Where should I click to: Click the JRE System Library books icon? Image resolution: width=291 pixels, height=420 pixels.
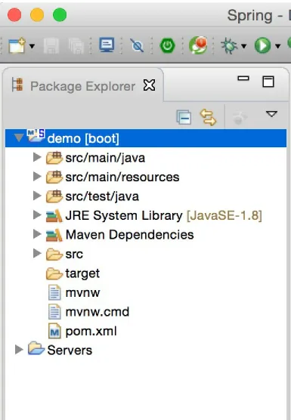point(54,216)
